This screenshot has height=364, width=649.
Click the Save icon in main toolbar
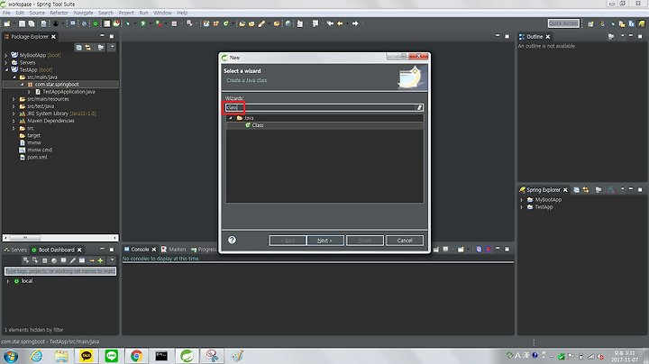point(22,23)
